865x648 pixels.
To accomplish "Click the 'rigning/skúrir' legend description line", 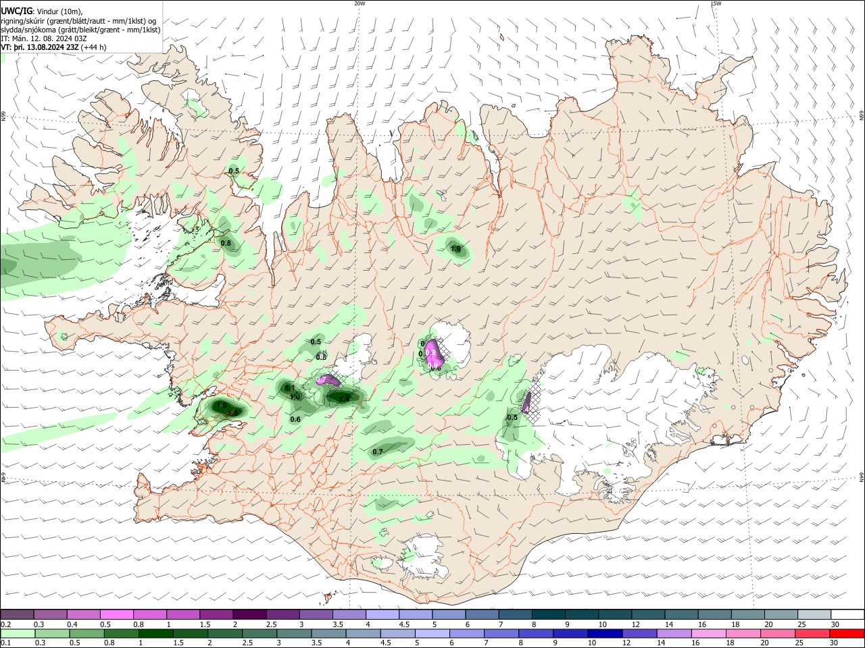I will click(x=78, y=21).
